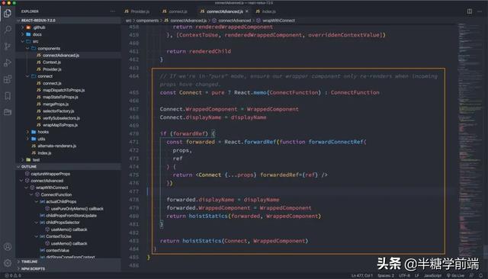Open Provider.js in file tree
The image size is (488, 279).
[69, 69]
